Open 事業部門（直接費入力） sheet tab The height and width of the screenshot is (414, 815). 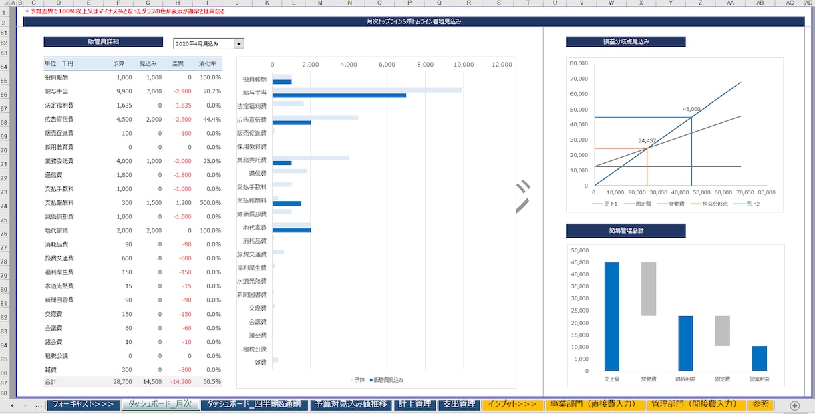pos(594,405)
